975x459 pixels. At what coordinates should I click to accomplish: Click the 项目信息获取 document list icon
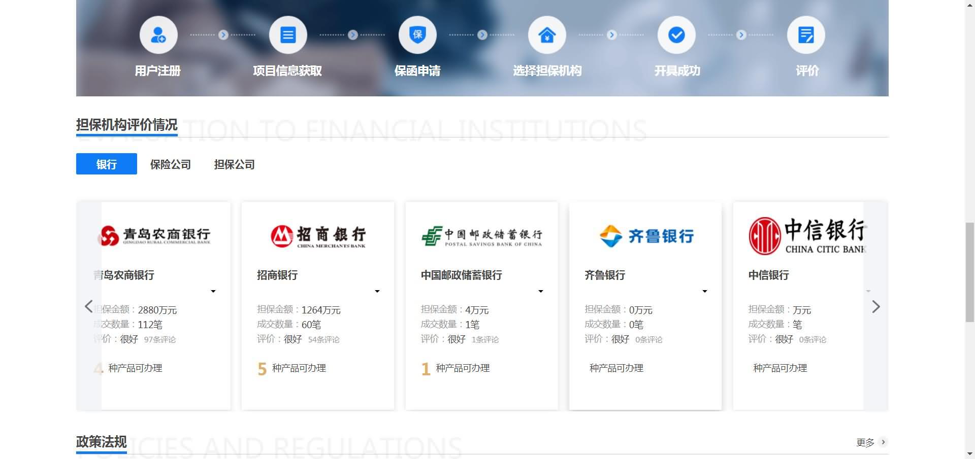(288, 35)
